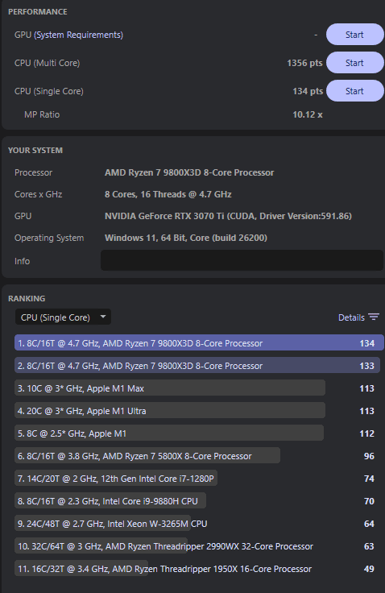This screenshot has width=385, height=593.
Task: Click the Windows 11 operating system value
Action: click(186, 238)
